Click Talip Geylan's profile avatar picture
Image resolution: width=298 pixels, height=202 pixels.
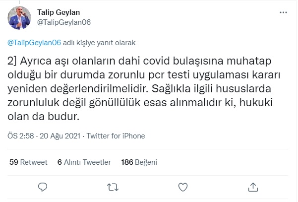coord(20,17)
